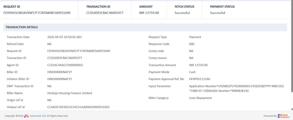Screen dimensions: 293x120
Task: Click the Payment Approval Ref. No HFBP05112160
Action: [x=200, y=79]
